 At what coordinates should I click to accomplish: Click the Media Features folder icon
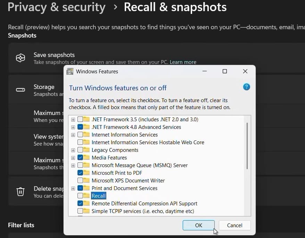pos(86,158)
